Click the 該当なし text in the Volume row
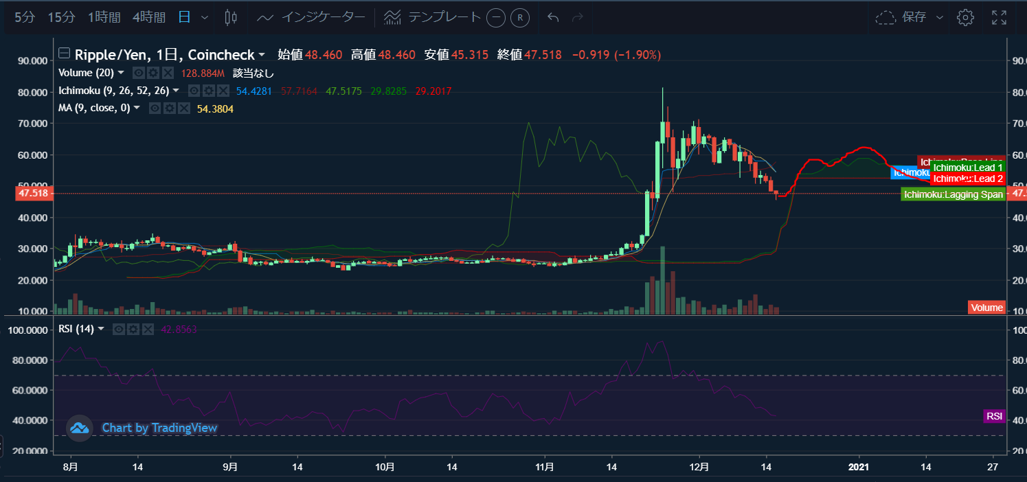Viewport: 1027px width, 482px height. (253, 73)
